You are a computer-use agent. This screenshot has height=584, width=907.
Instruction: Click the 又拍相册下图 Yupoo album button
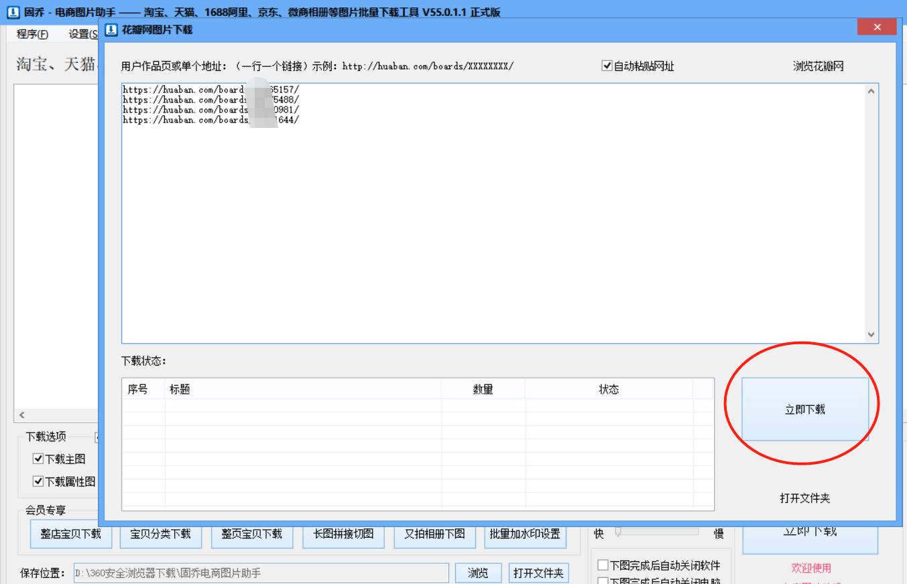[434, 534]
